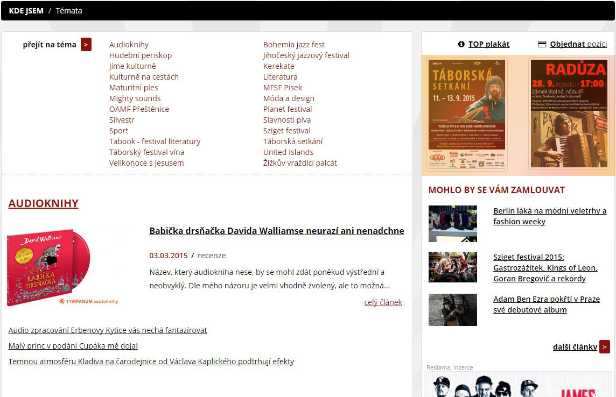616x397 pixels.
Task: Open the MFSF Písek topic
Action: (283, 88)
